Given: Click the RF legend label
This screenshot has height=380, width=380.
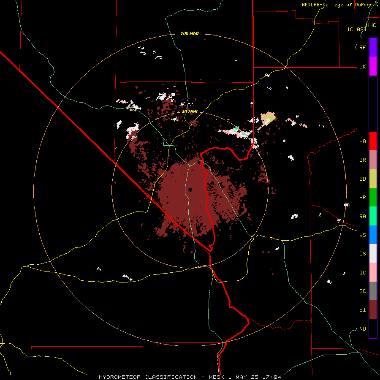Looking at the screenshot, I should click(362, 47).
